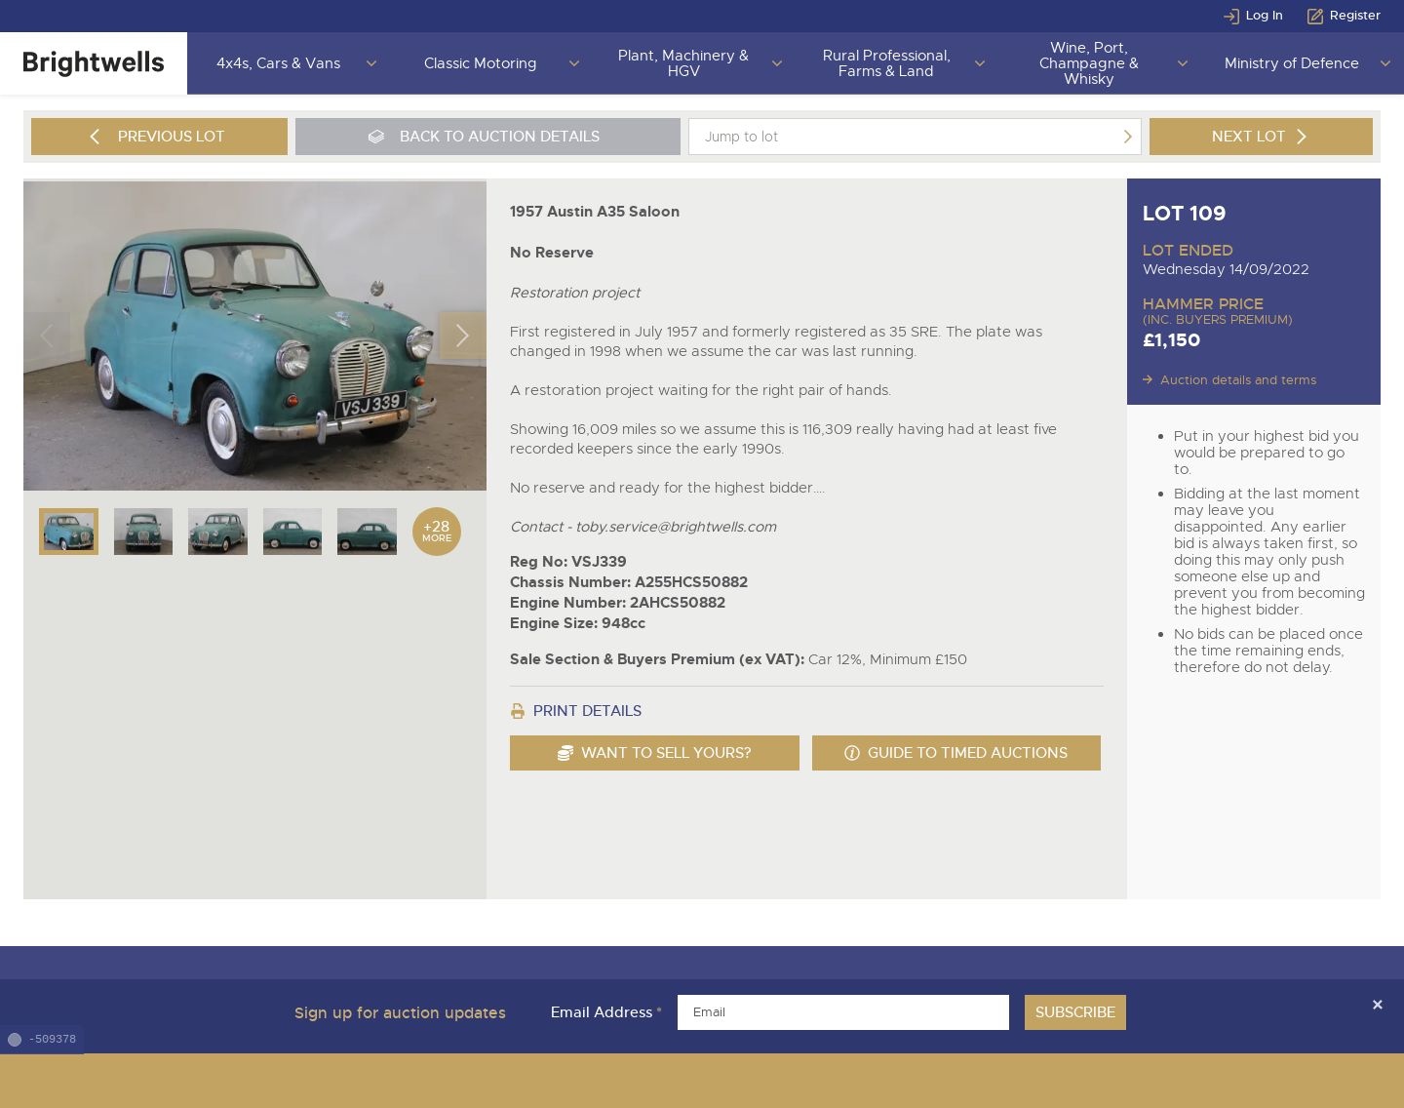Click the Log In icon
The width and height of the screenshot is (1404, 1108).
[x=1231, y=16]
